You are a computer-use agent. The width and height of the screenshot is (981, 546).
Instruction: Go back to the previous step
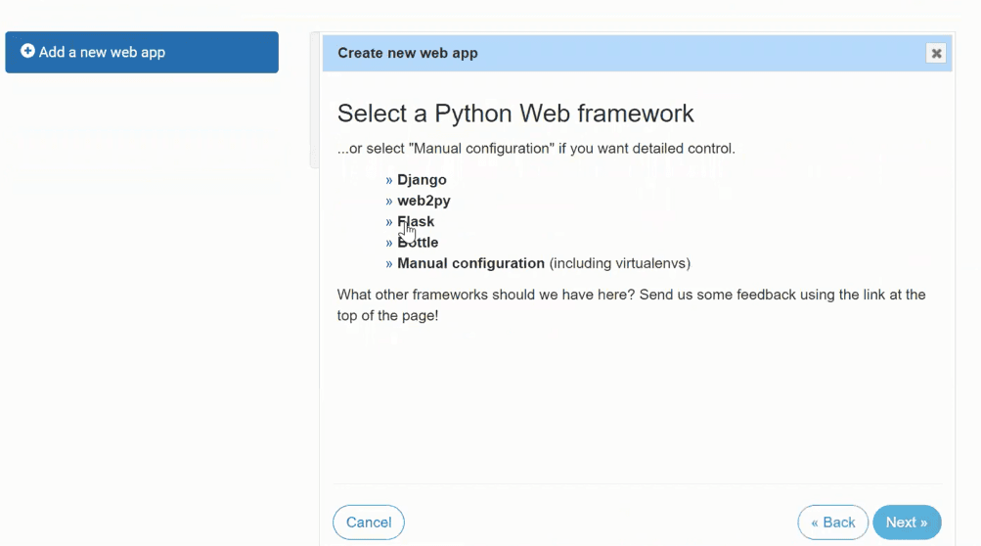point(832,523)
